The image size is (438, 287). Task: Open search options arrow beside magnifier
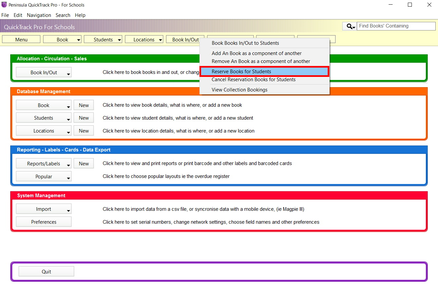(x=354, y=27)
